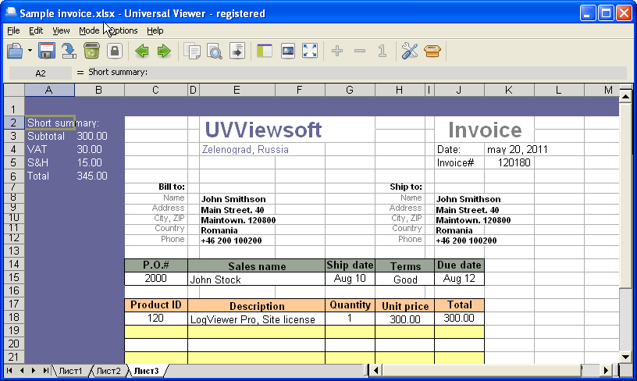The height and width of the screenshot is (381, 637).
Task: Click the Save floppy disk icon
Action: coord(47,52)
